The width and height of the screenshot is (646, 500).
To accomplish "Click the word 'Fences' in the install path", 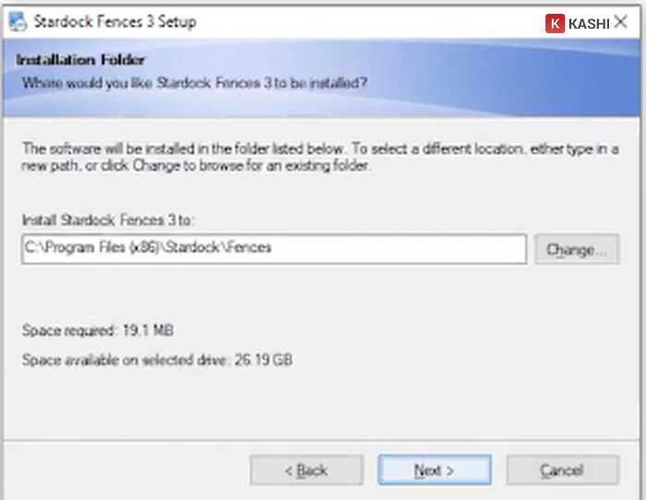I will click(249, 247).
